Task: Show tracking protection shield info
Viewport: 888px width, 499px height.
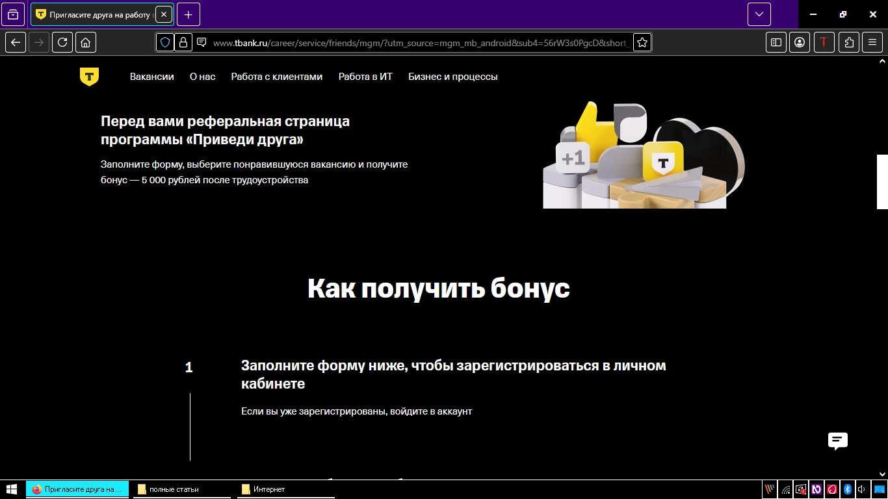Action: 165,42
